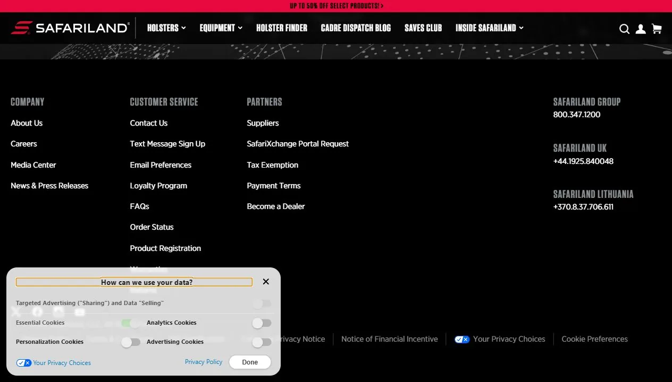Open Become a Dealer link

276,206
